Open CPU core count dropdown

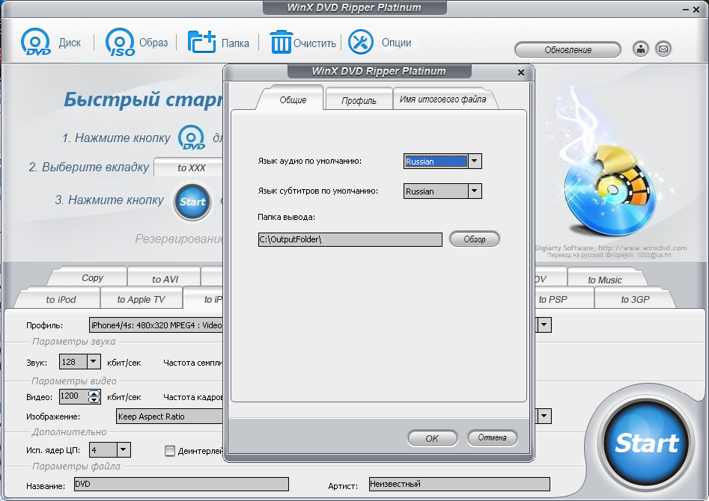(124, 450)
